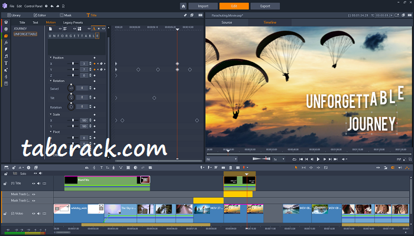This screenshot has height=236, width=414.
Task: Toggle visibility of the Video track
Action: pos(34,214)
